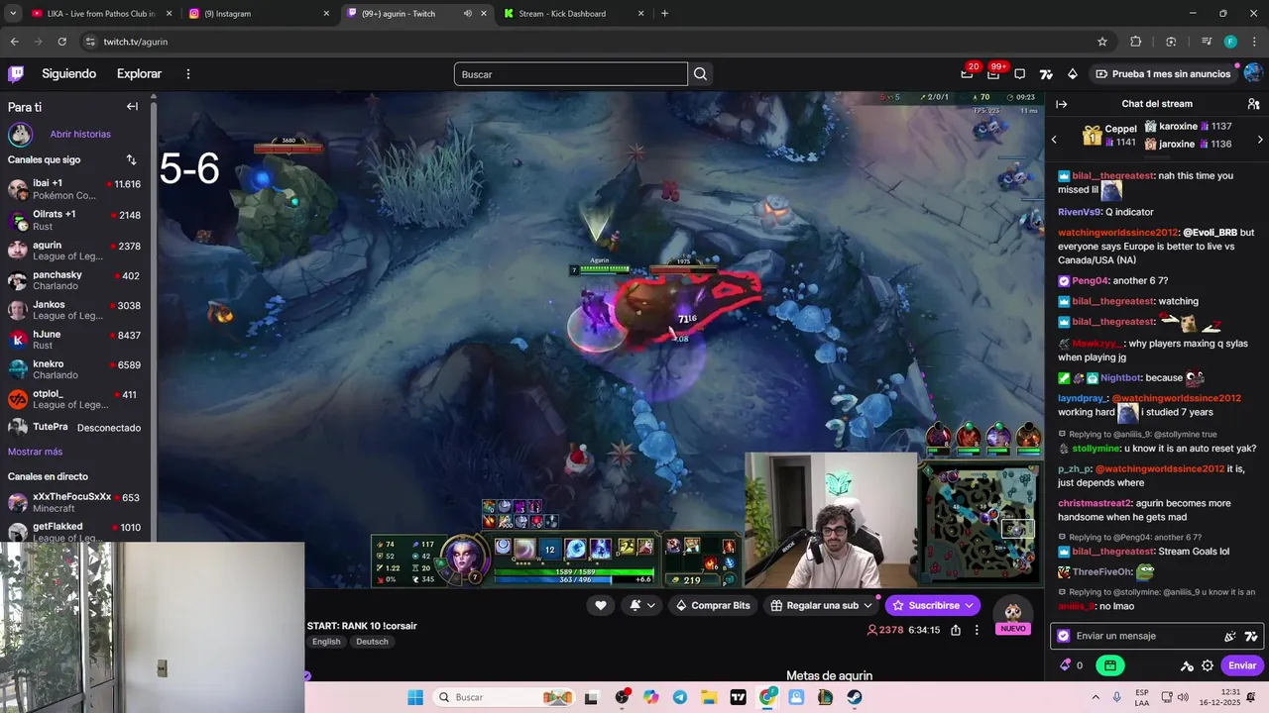Go to Siguiendo section
This screenshot has width=1269, height=713.
68,74
